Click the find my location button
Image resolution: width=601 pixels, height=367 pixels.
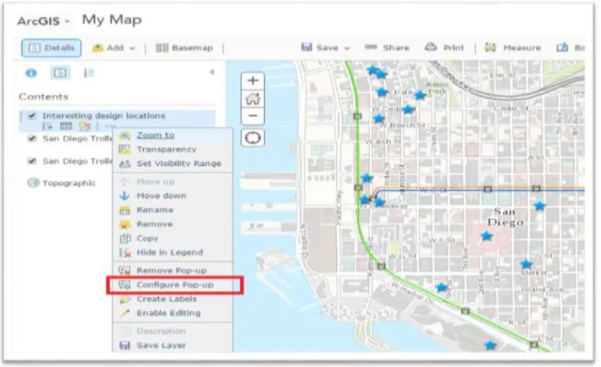point(253,138)
